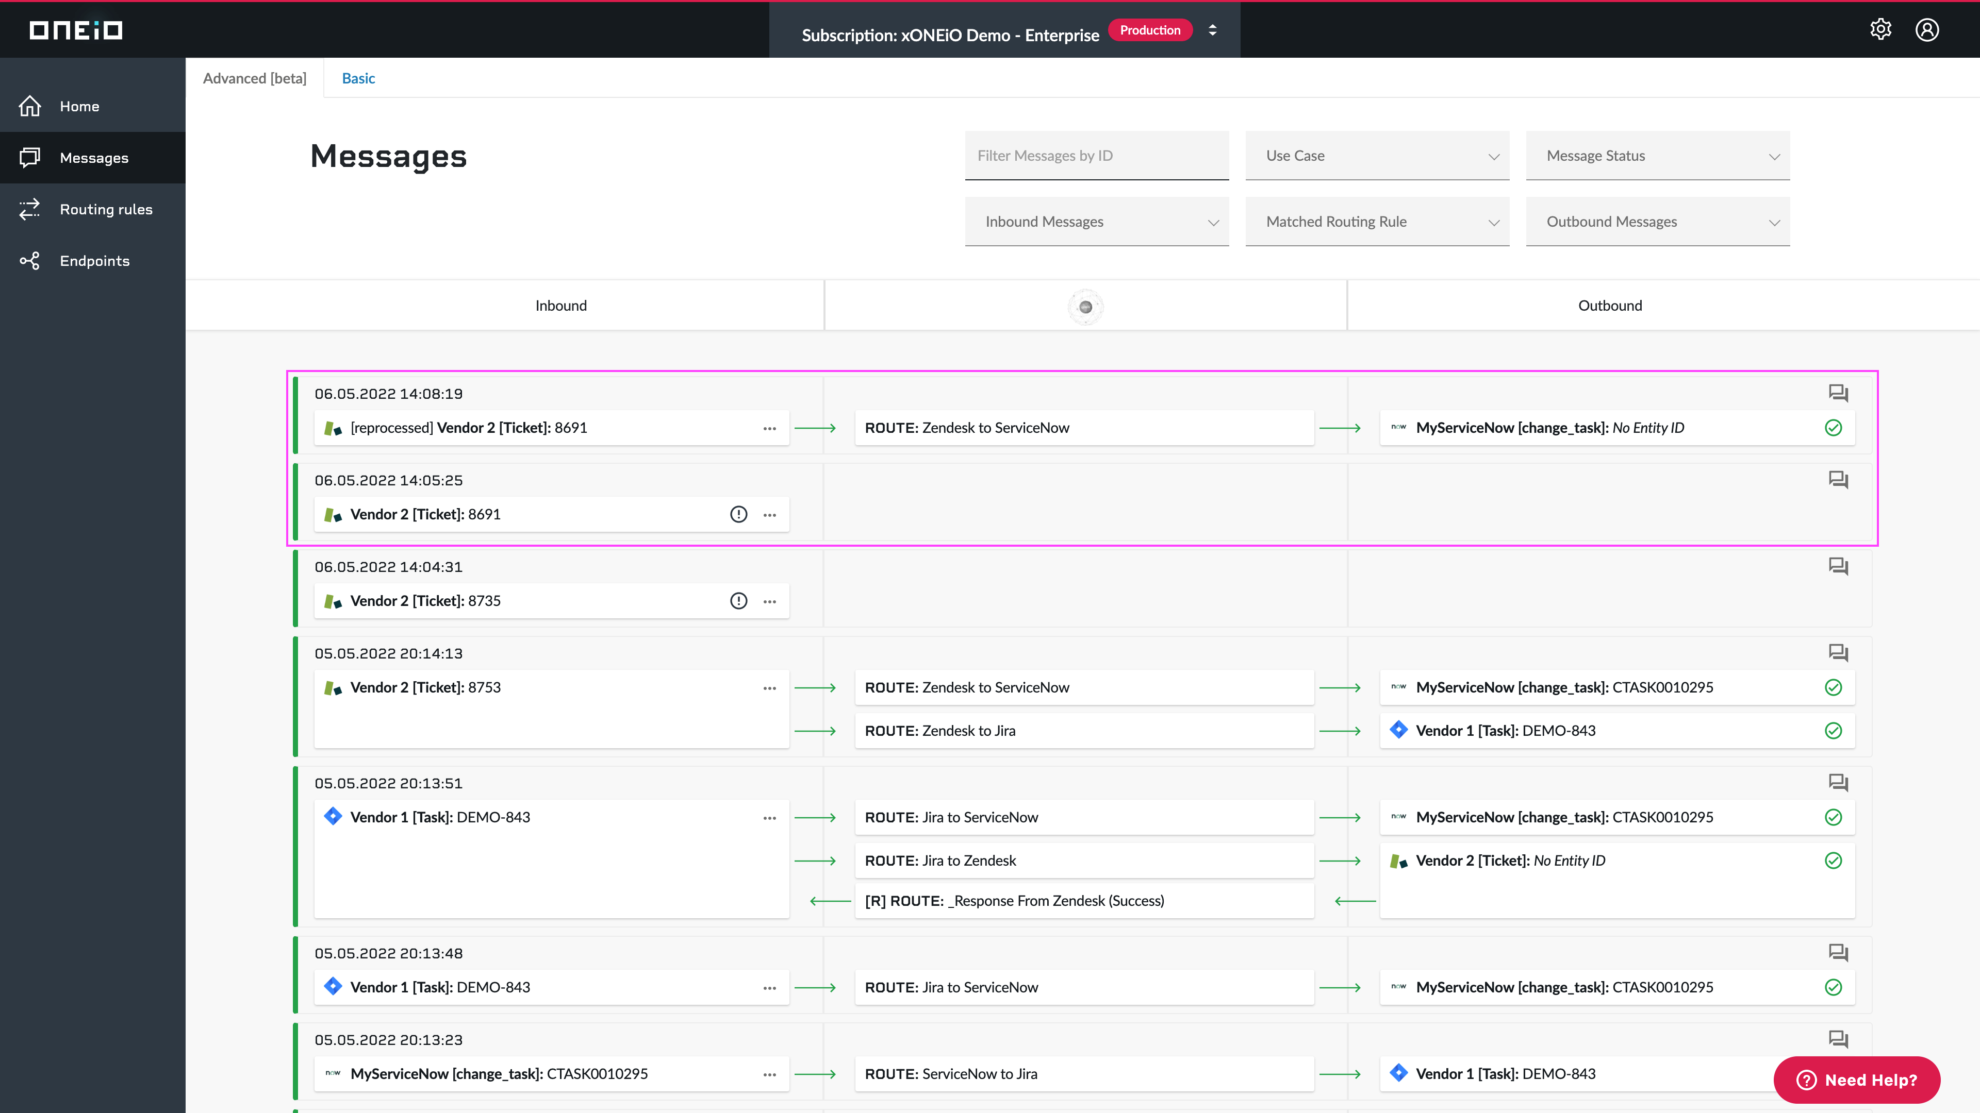The width and height of the screenshot is (1980, 1113).
Task: Click the center circular icon between Inbound and Outbound
Action: coord(1085,307)
